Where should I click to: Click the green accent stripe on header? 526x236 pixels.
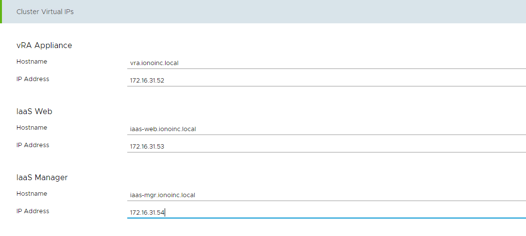pos(1,12)
